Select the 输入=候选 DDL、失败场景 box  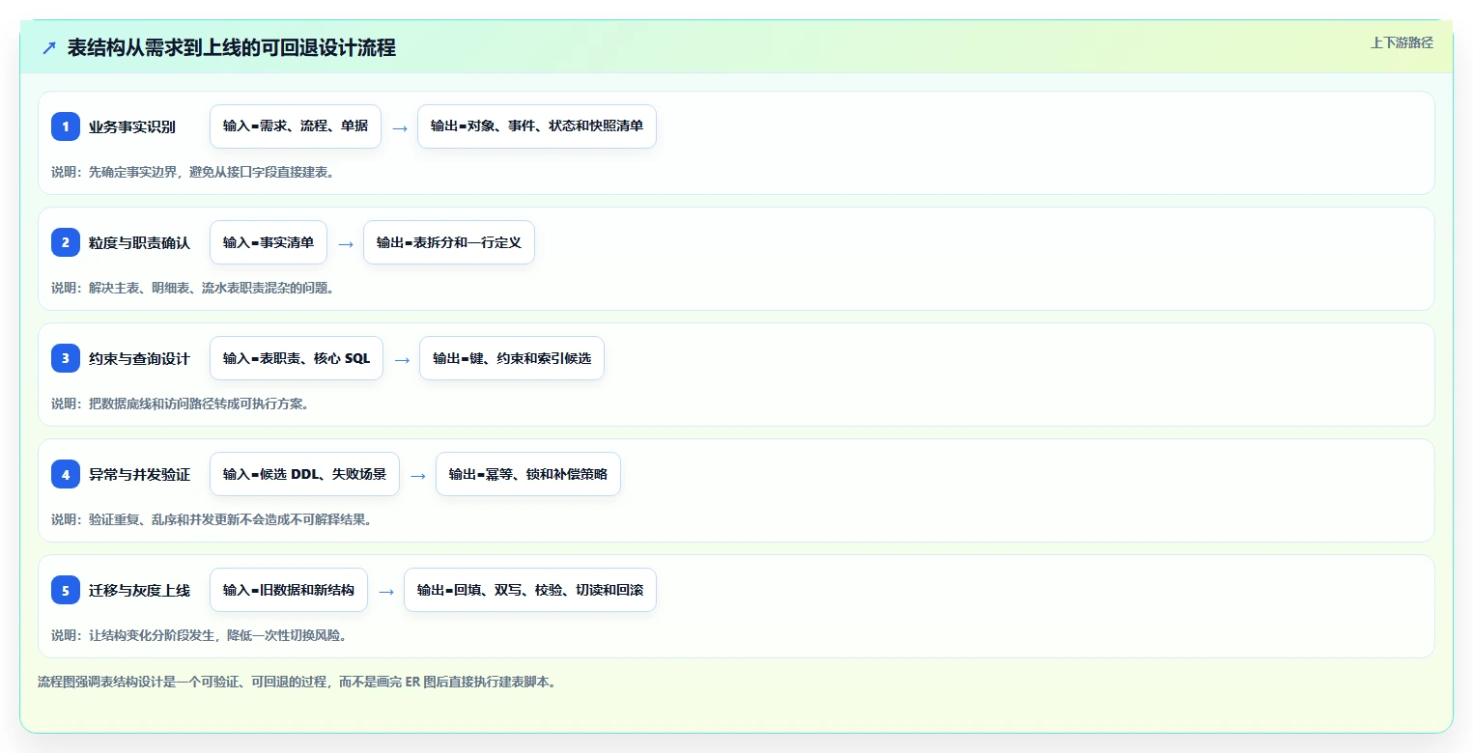click(x=304, y=474)
